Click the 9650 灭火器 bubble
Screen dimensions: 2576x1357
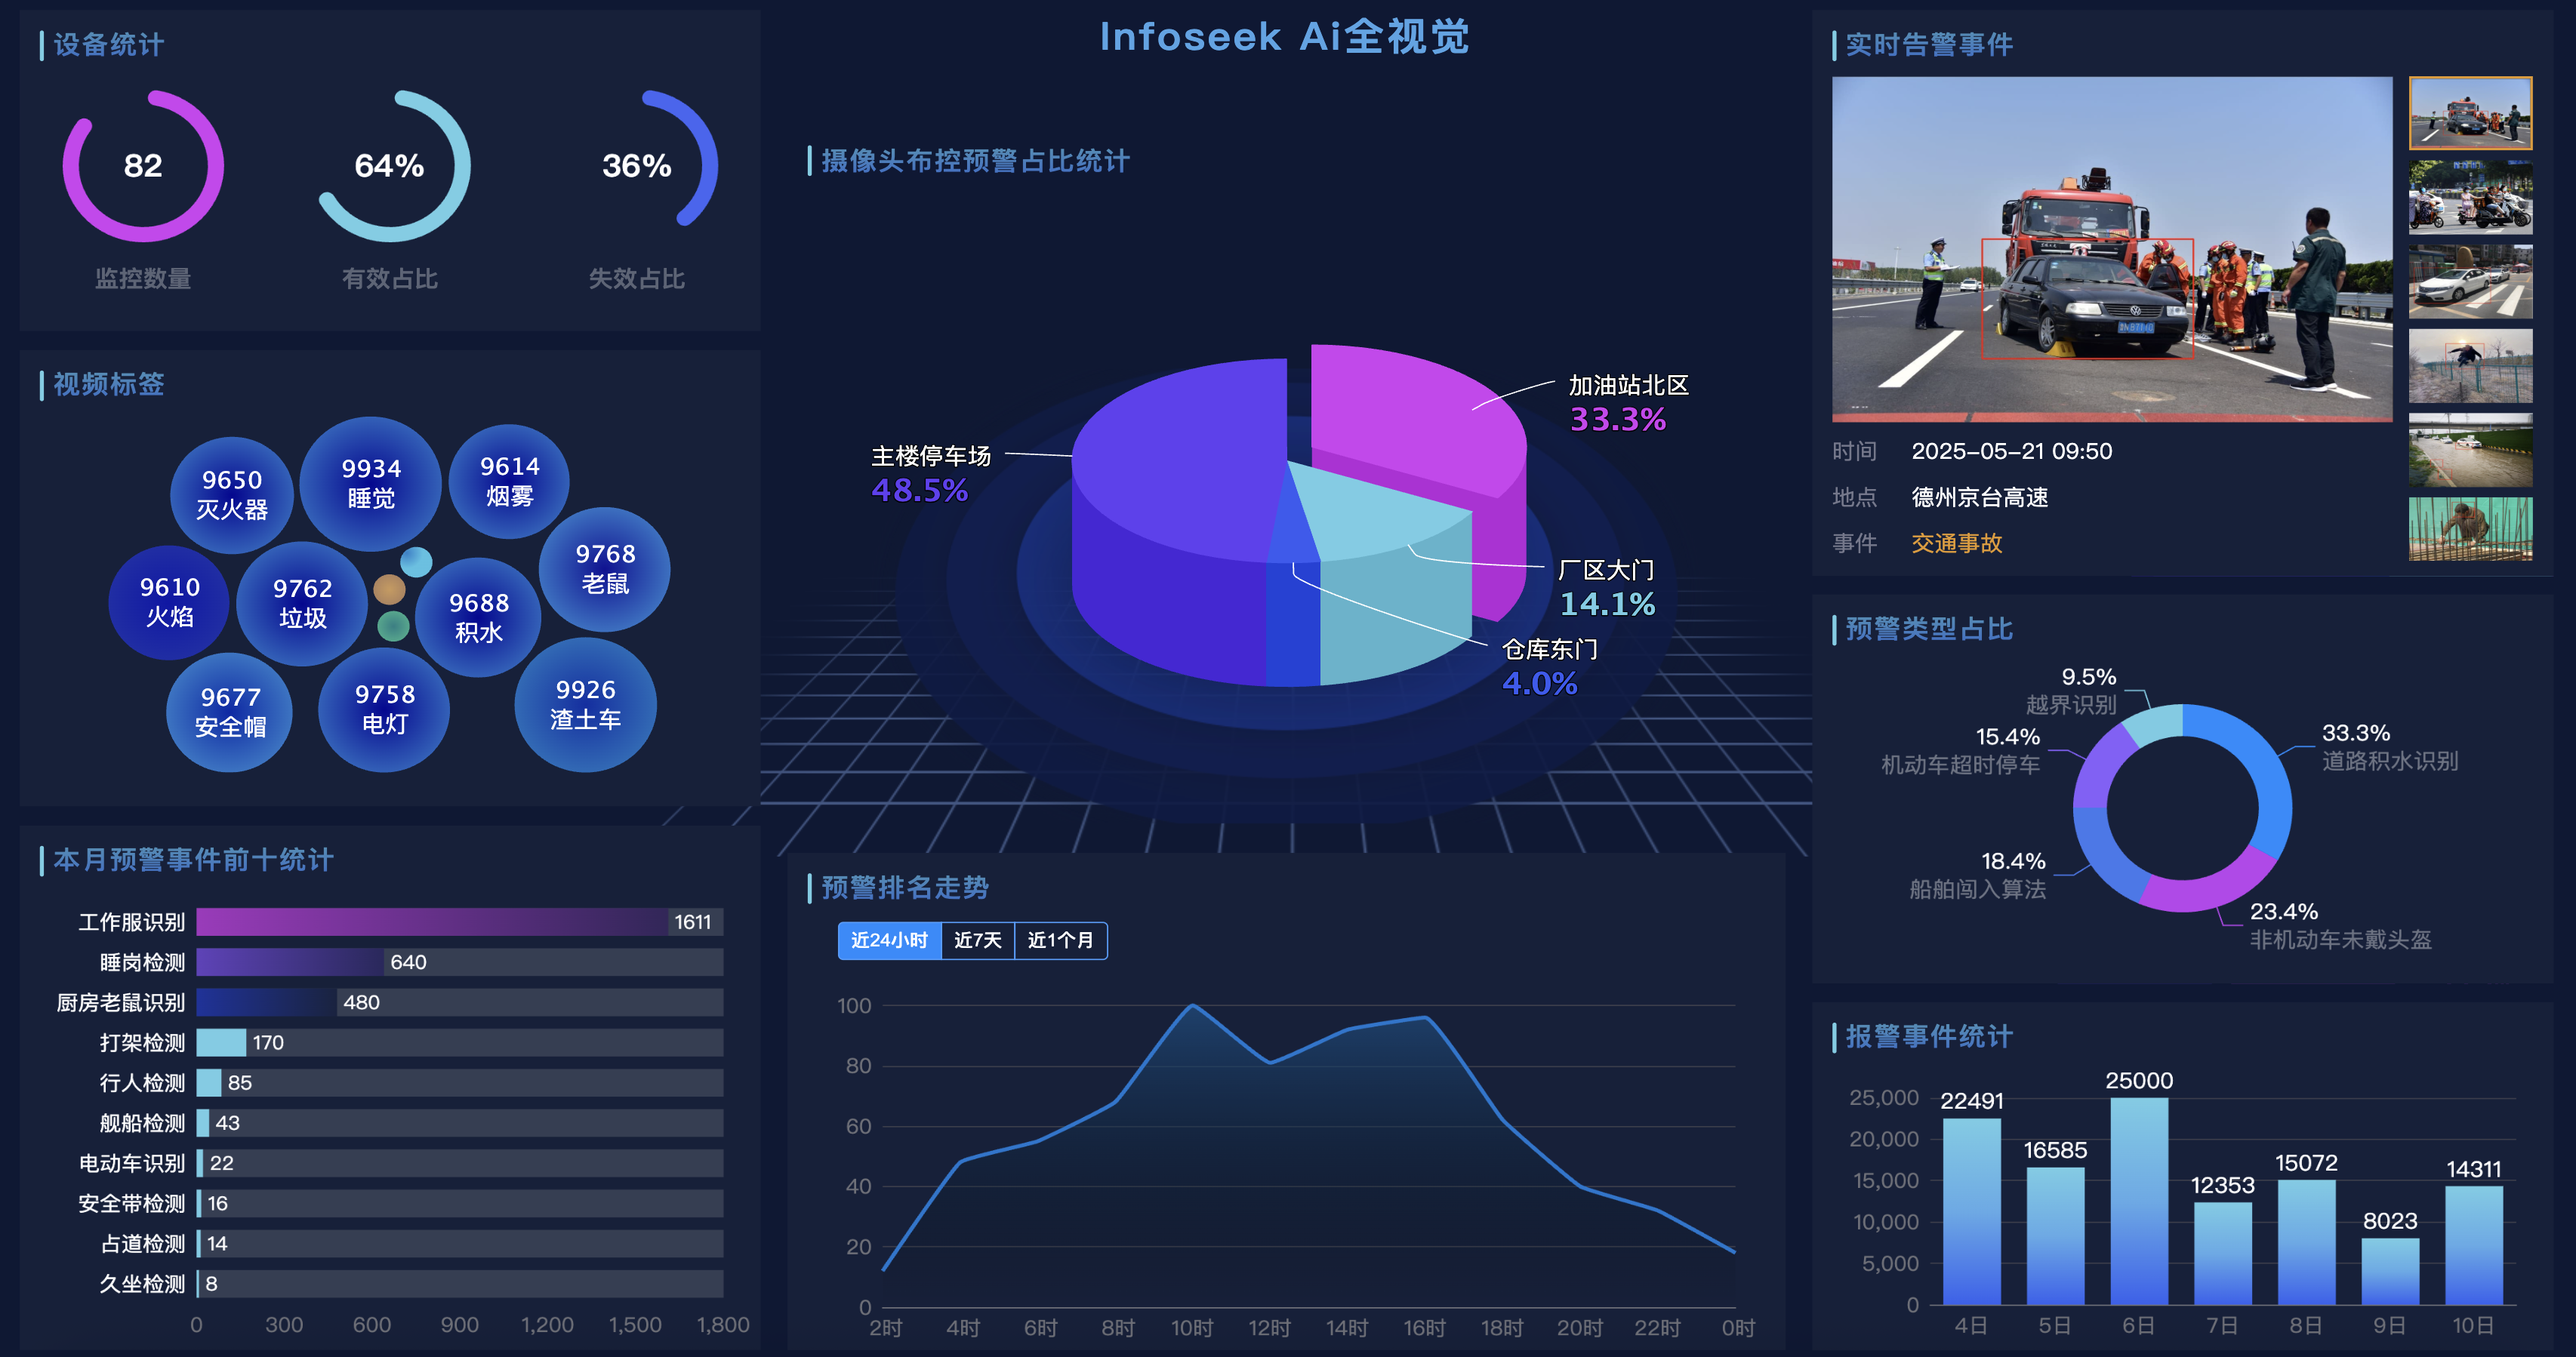tap(232, 494)
